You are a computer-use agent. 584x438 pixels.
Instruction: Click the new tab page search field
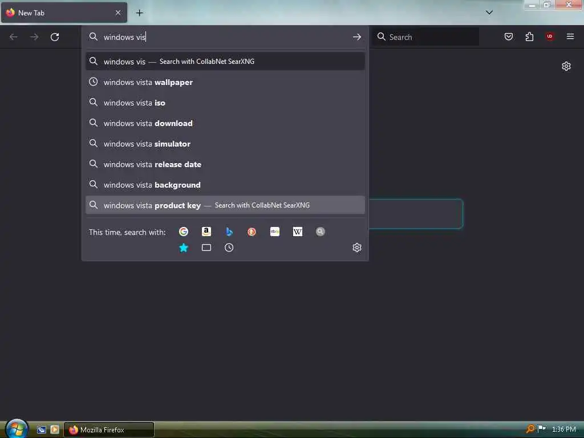tap(416, 214)
